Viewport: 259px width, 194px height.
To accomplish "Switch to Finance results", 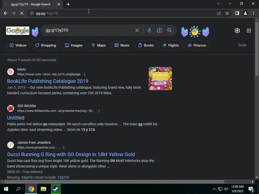I will (197, 45).
